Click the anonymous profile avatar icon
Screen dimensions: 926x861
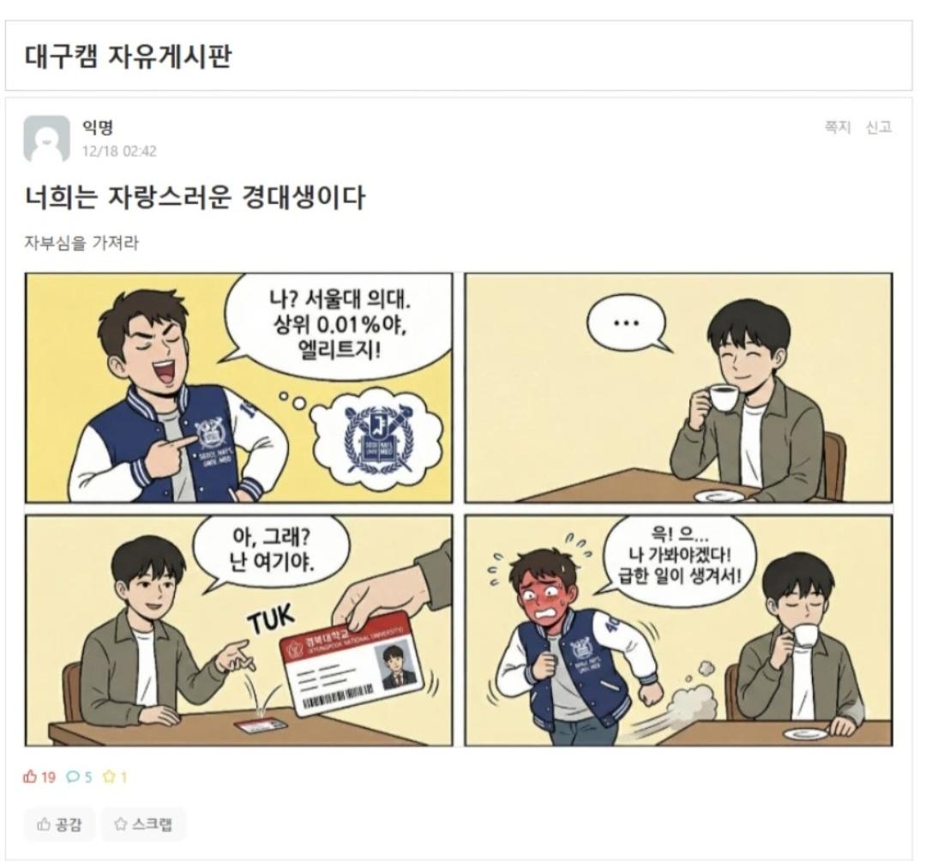coord(46,139)
